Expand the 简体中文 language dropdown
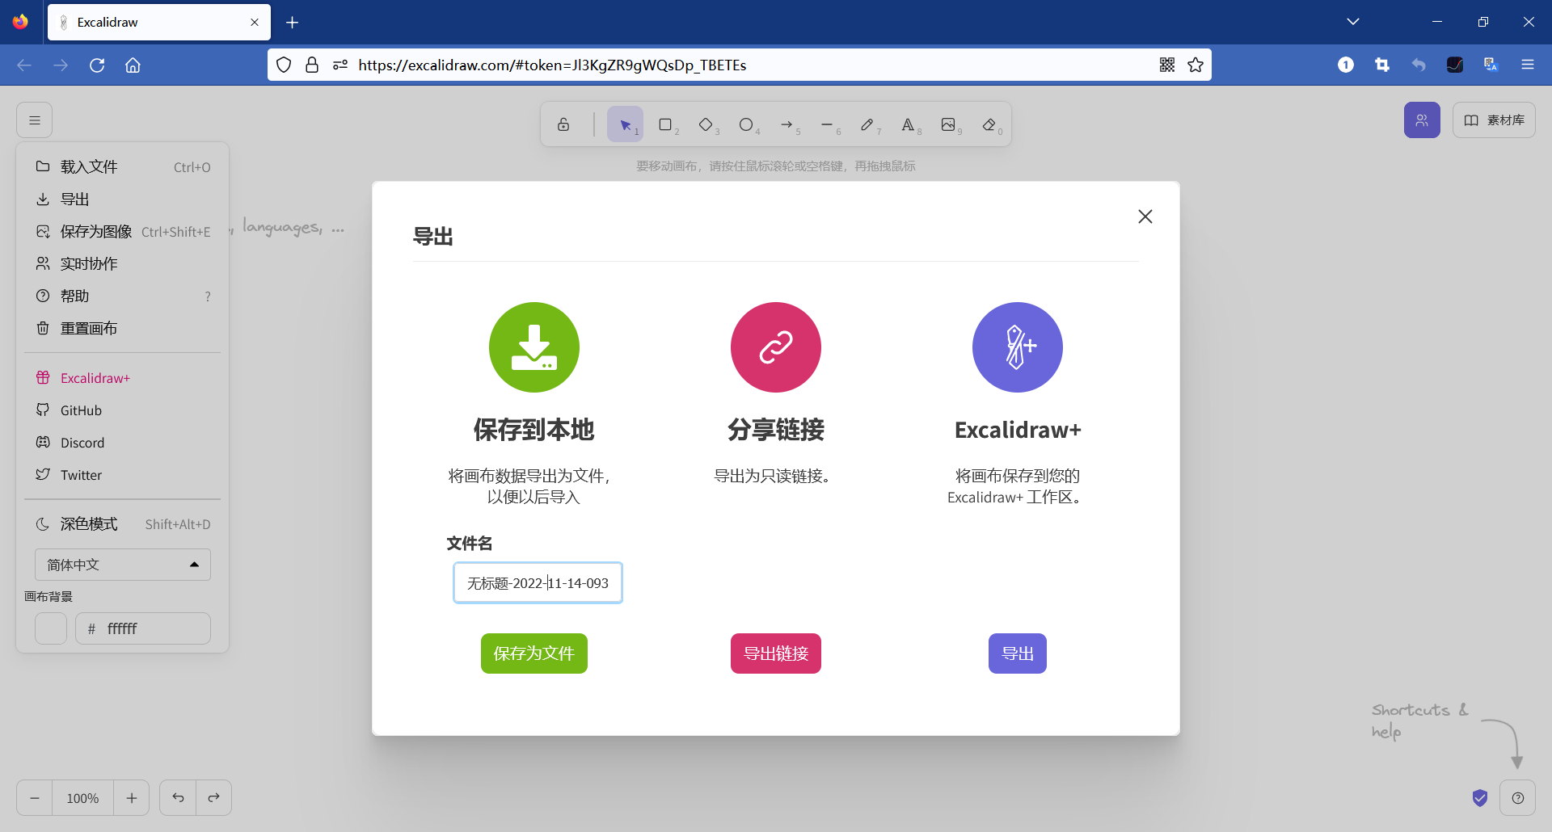This screenshot has width=1552, height=832. point(123,565)
